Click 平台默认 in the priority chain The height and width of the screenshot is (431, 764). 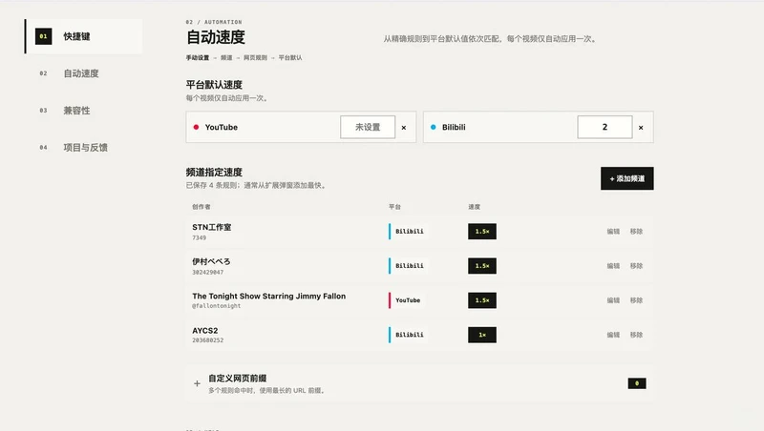point(290,58)
